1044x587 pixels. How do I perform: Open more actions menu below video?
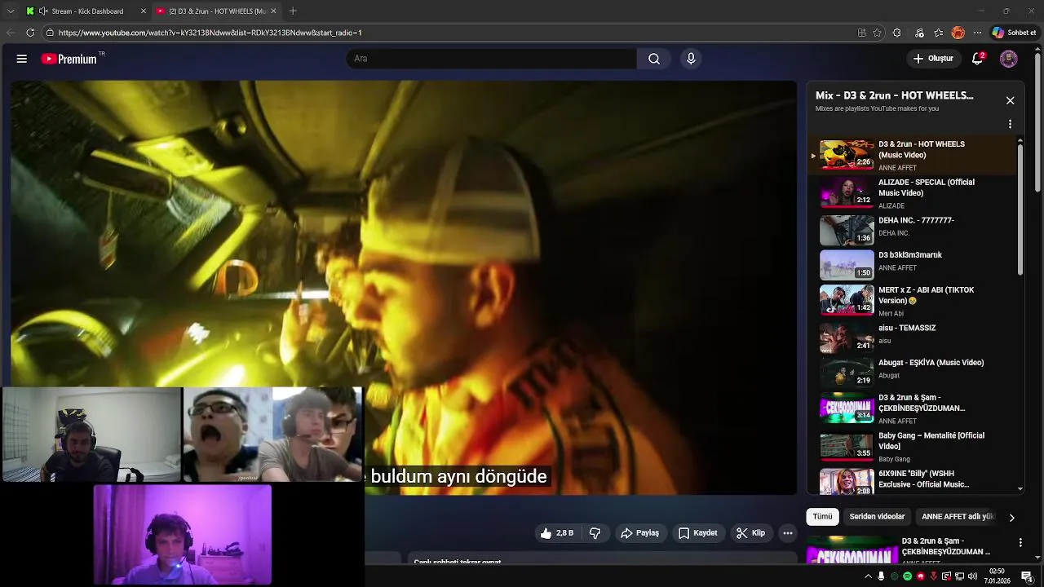(x=787, y=533)
